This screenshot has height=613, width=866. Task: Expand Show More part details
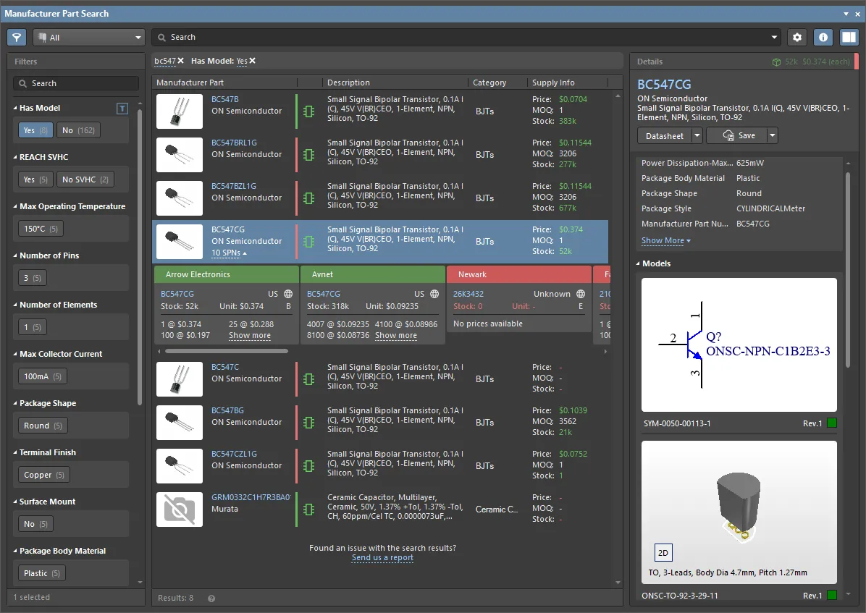[665, 241]
